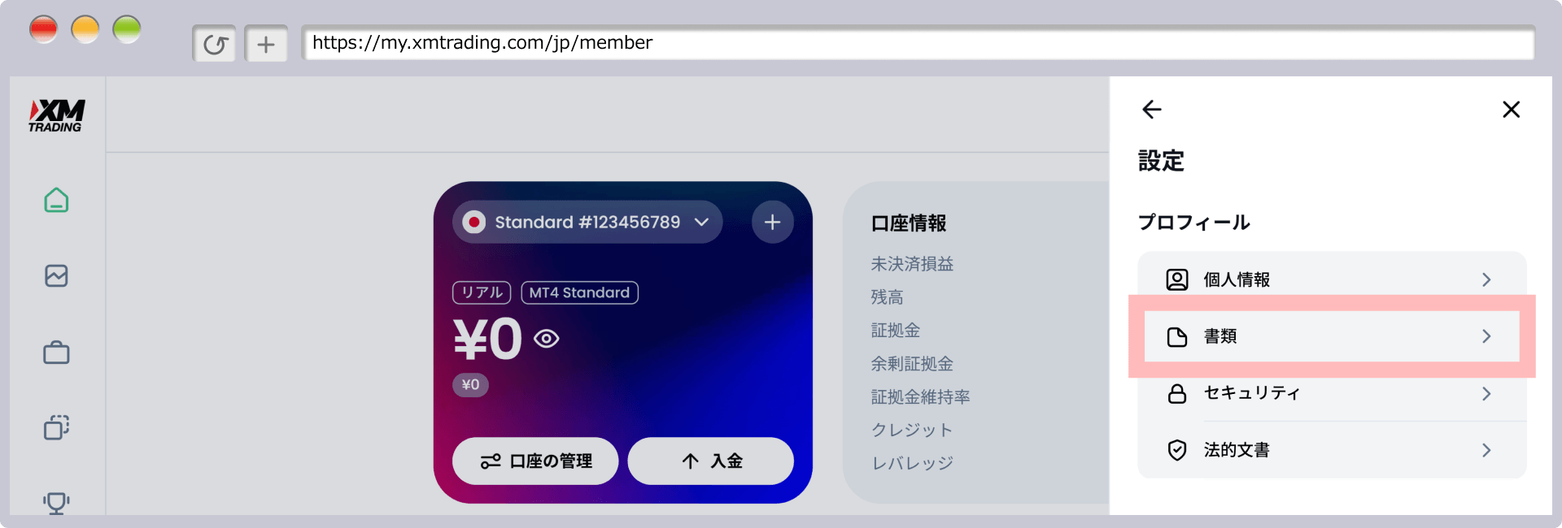This screenshot has width=1562, height=528.
Task: Open Standard #123456789 account dropdown
Action: [587, 222]
